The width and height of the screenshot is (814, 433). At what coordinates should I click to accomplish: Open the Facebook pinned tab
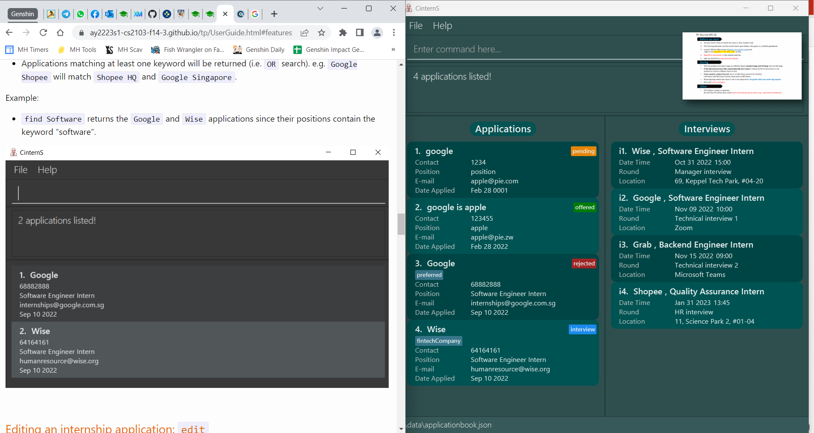95,14
